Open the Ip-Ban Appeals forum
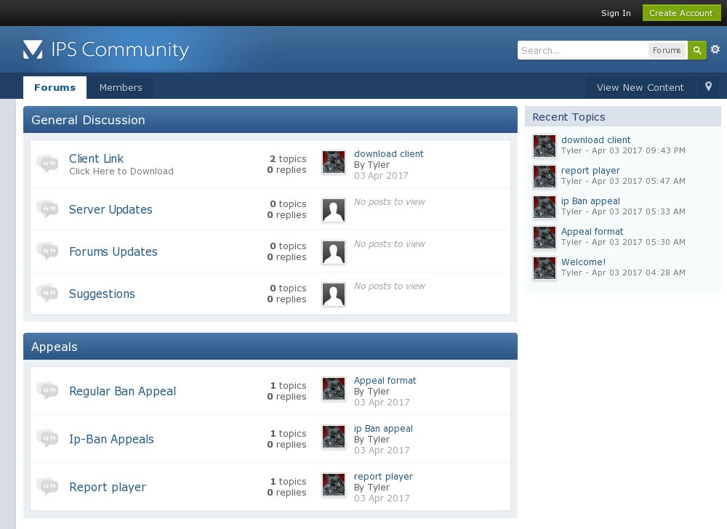 (111, 439)
